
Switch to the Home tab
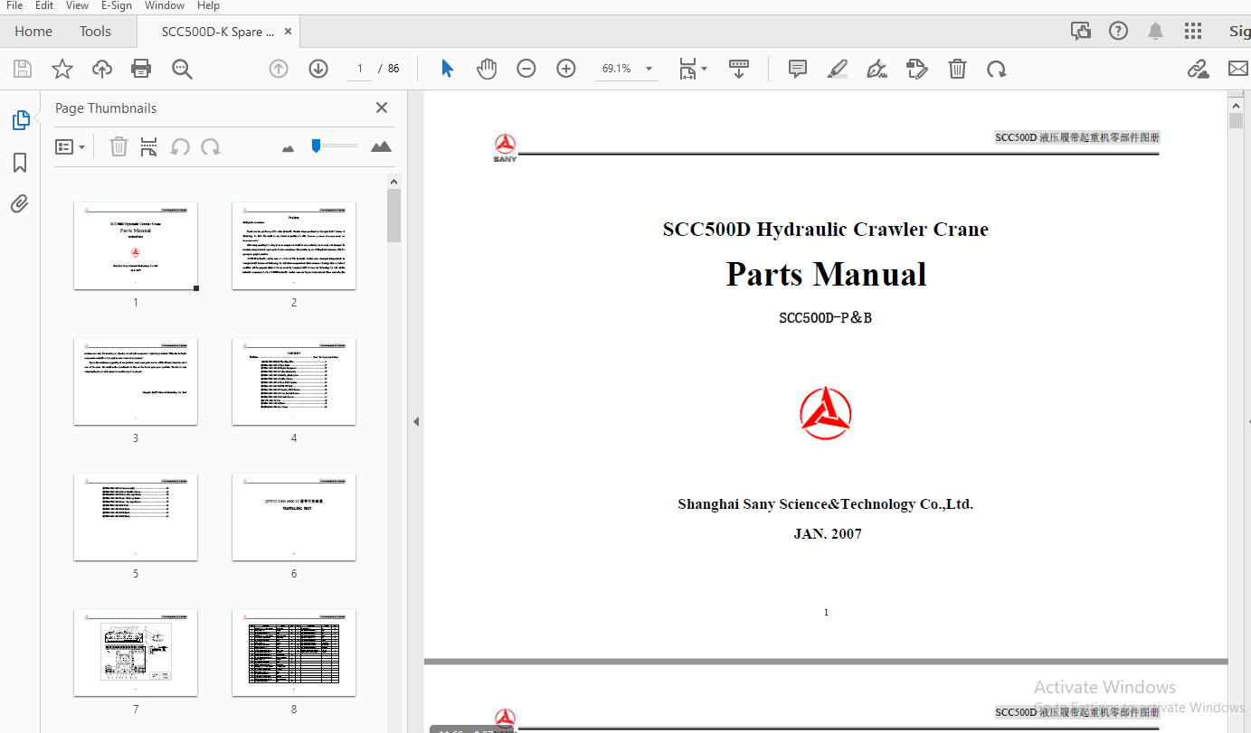pyautogui.click(x=33, y=32)
